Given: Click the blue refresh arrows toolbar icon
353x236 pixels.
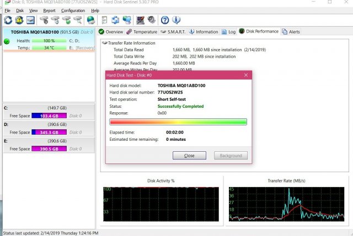Looking at the screenshot, I should pos(8,20).
